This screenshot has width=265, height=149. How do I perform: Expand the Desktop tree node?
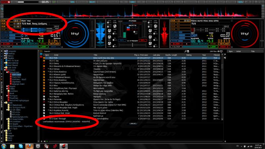[5, 53]
